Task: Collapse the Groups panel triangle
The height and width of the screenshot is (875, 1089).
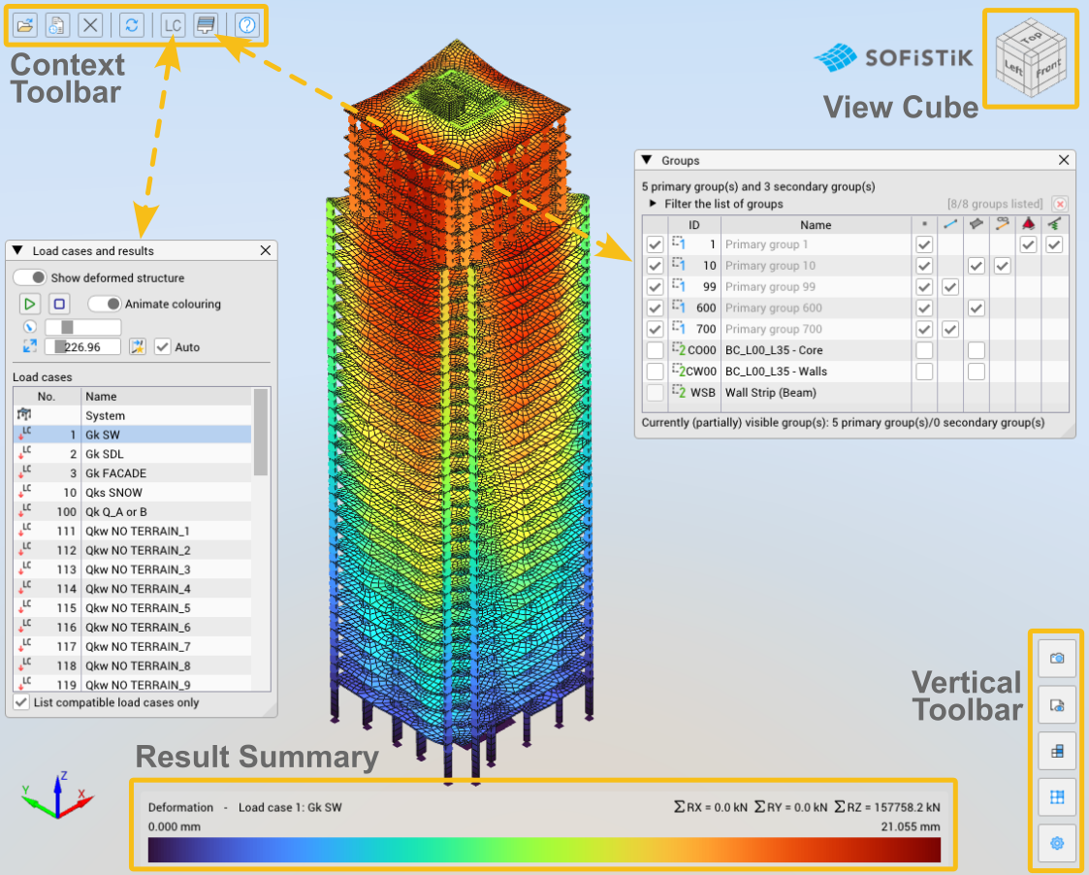Action: (x=647, y=160)
